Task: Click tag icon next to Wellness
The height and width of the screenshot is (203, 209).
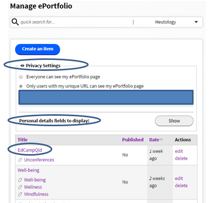Action: [20, 187]
